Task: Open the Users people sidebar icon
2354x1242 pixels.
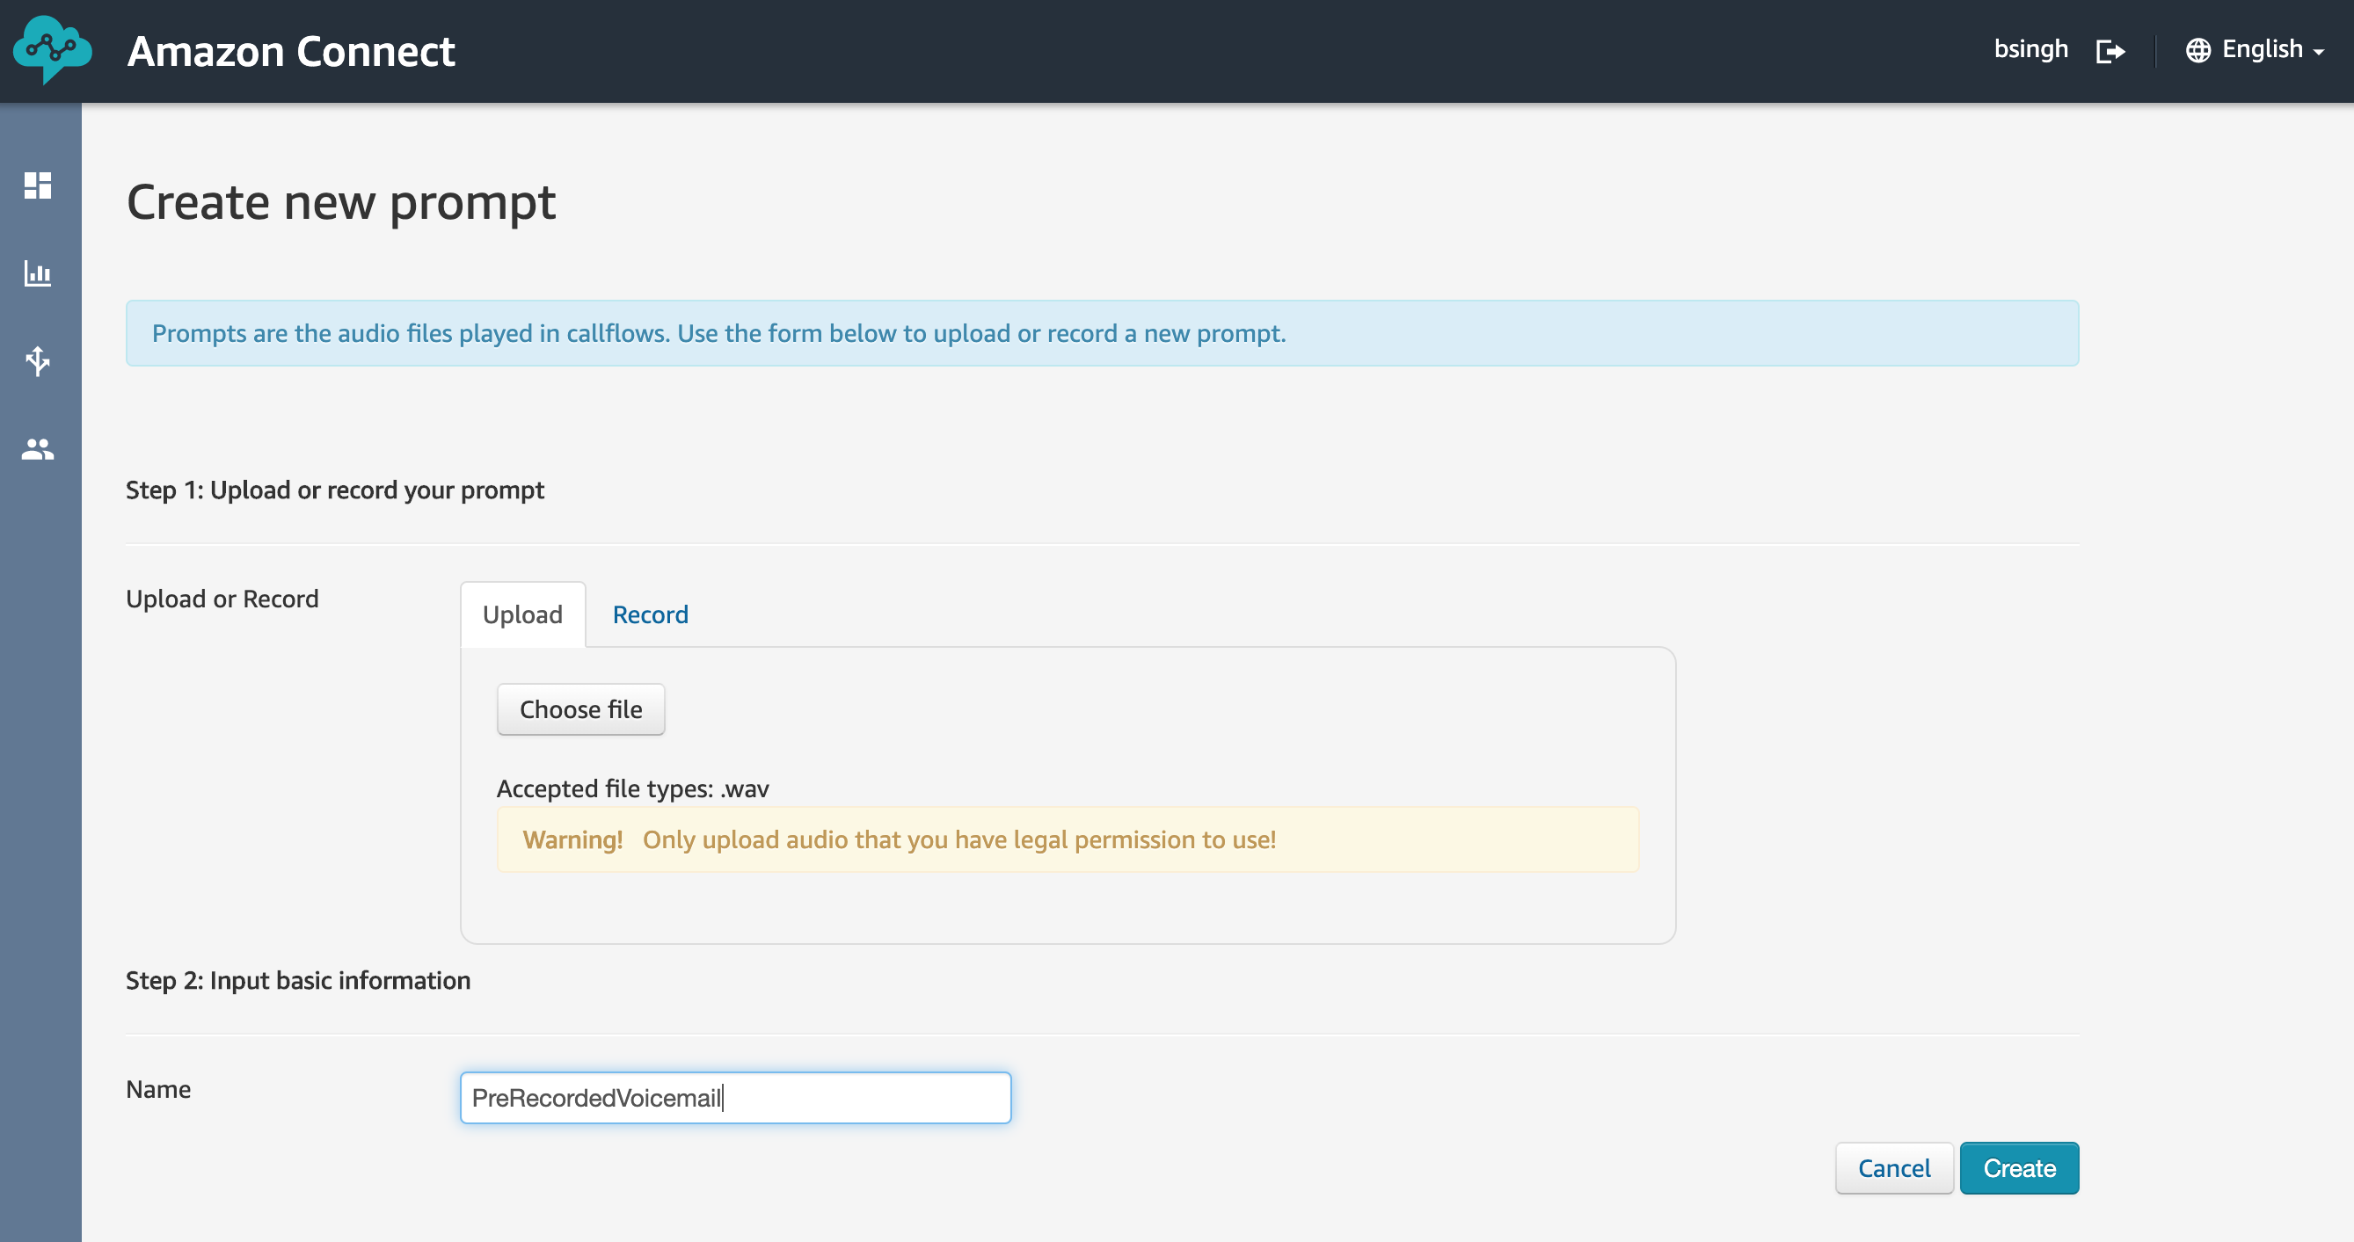Action: tap(38, 448)
